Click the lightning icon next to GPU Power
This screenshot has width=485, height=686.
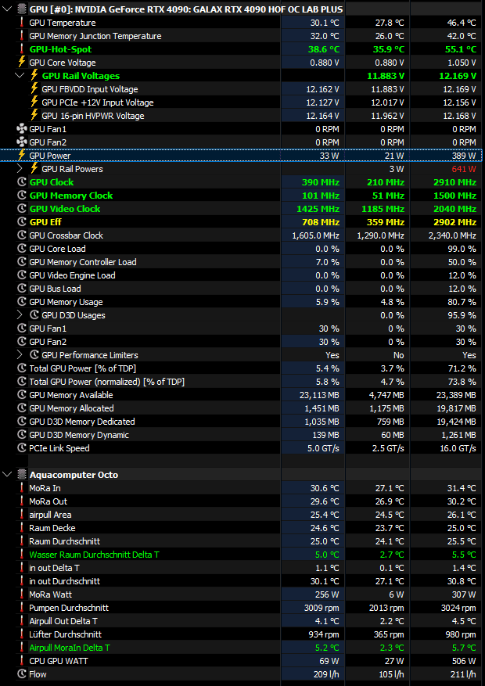21,156
